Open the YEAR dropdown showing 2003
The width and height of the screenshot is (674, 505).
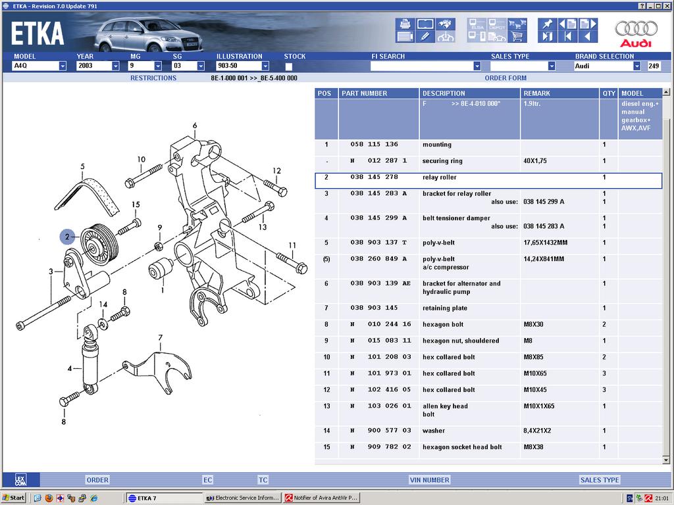tap(115, 66)
